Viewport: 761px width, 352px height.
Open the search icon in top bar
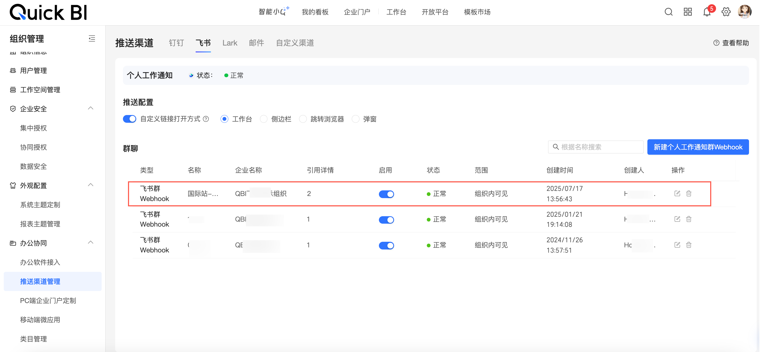(668, 12)
